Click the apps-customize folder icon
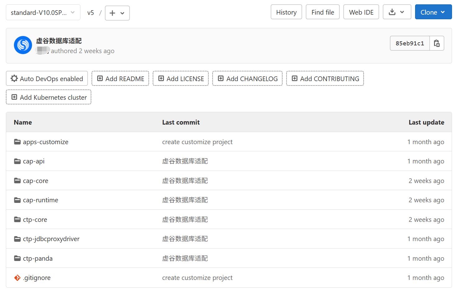Image resolution: width=457 pixels, height=293 pixels. pos(17,142)
